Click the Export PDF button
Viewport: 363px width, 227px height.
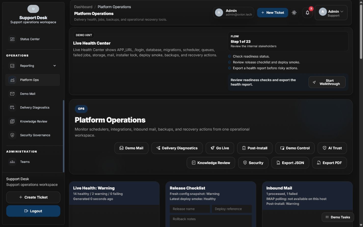pos(329,163)
